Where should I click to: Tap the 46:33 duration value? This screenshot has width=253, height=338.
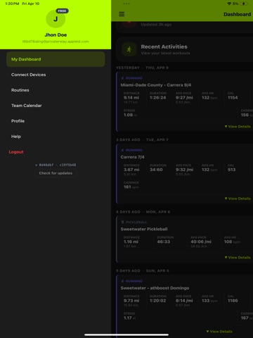(164, 242)
